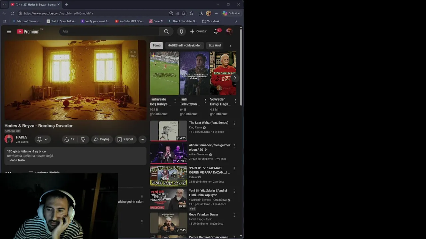Open the YouTube account avatar menu
Viewport: 426px width, 239px height.
(x=229, y=31)
